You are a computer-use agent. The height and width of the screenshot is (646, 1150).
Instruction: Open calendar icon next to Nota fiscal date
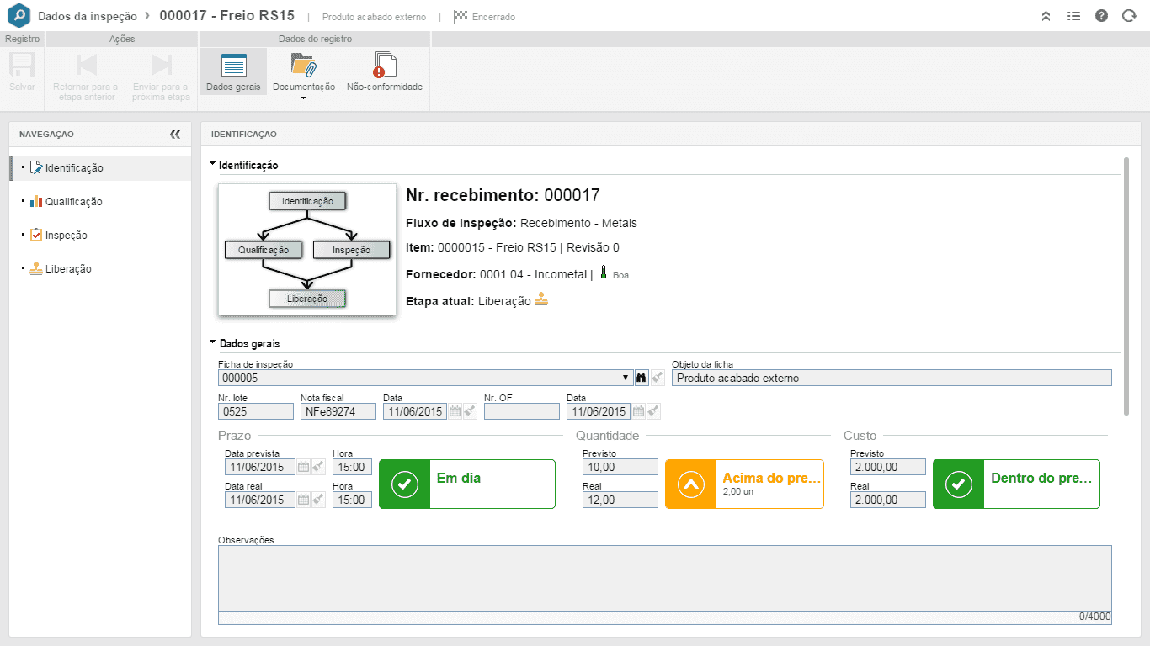pos(455,411)
